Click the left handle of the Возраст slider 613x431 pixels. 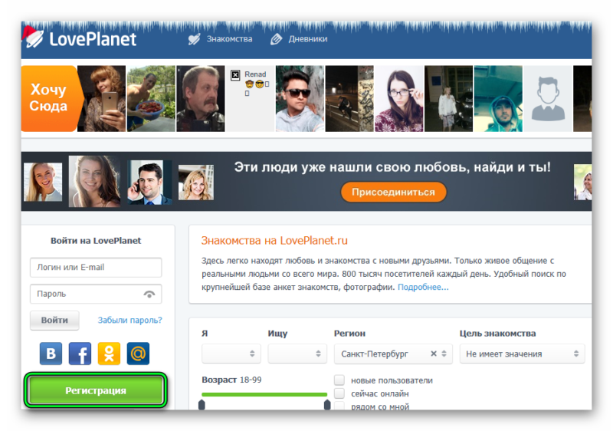[x=202, y=403]
